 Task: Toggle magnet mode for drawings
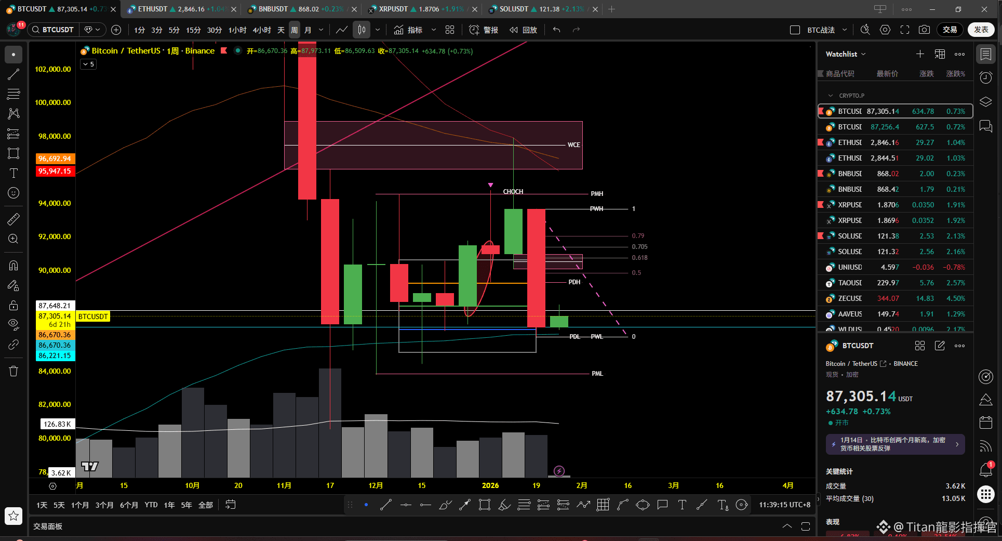click(14, 266)
